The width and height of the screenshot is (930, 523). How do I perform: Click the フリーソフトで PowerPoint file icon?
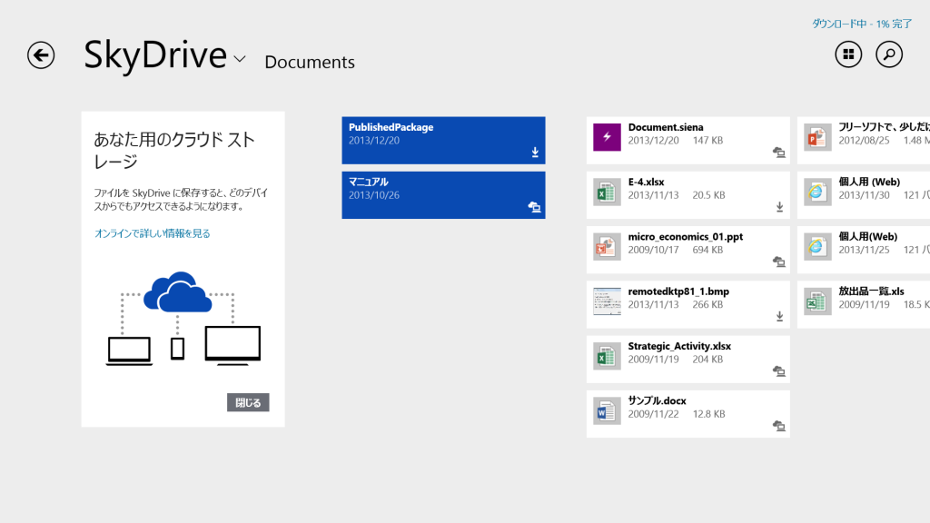pyautogui.click(x=817, y=137)
